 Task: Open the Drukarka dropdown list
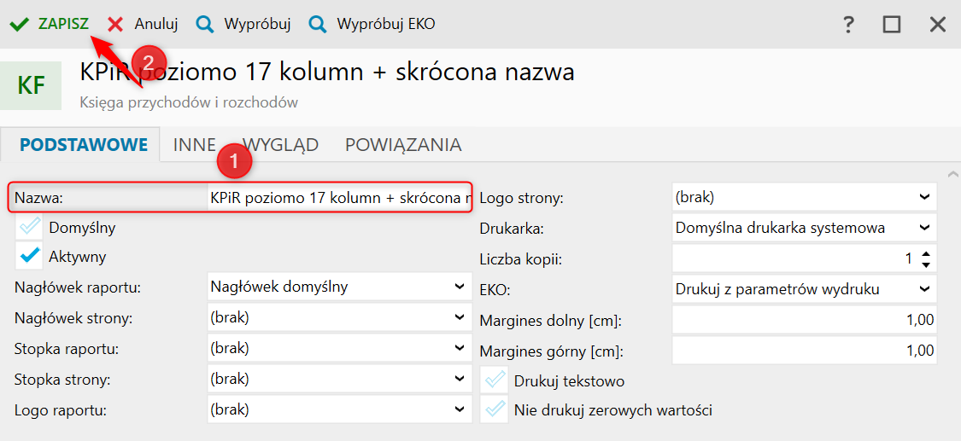(x=924, y=228)
